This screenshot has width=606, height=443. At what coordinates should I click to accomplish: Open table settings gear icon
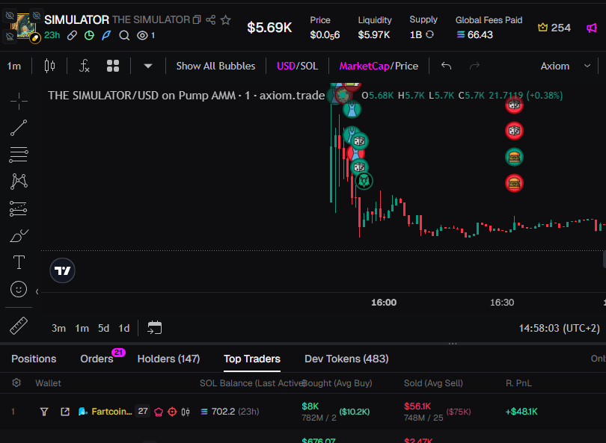[16, 382]
